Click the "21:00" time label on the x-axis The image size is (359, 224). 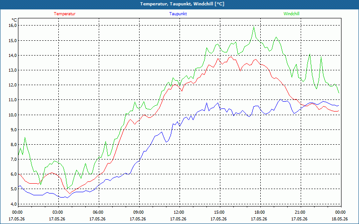click(299, 212)
